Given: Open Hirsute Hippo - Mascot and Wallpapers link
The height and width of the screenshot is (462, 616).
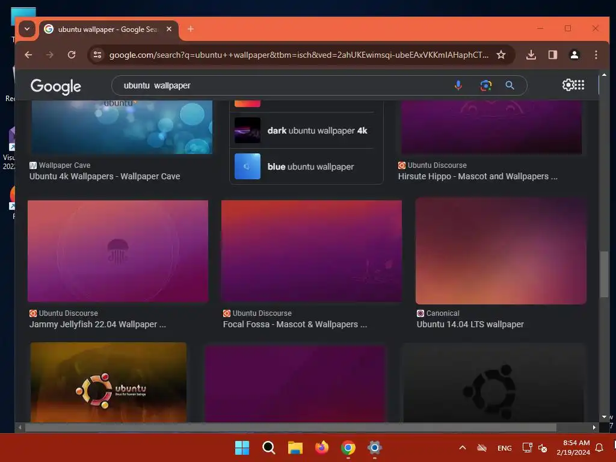Looking at the screenshot, I should [x=478, y=176].
